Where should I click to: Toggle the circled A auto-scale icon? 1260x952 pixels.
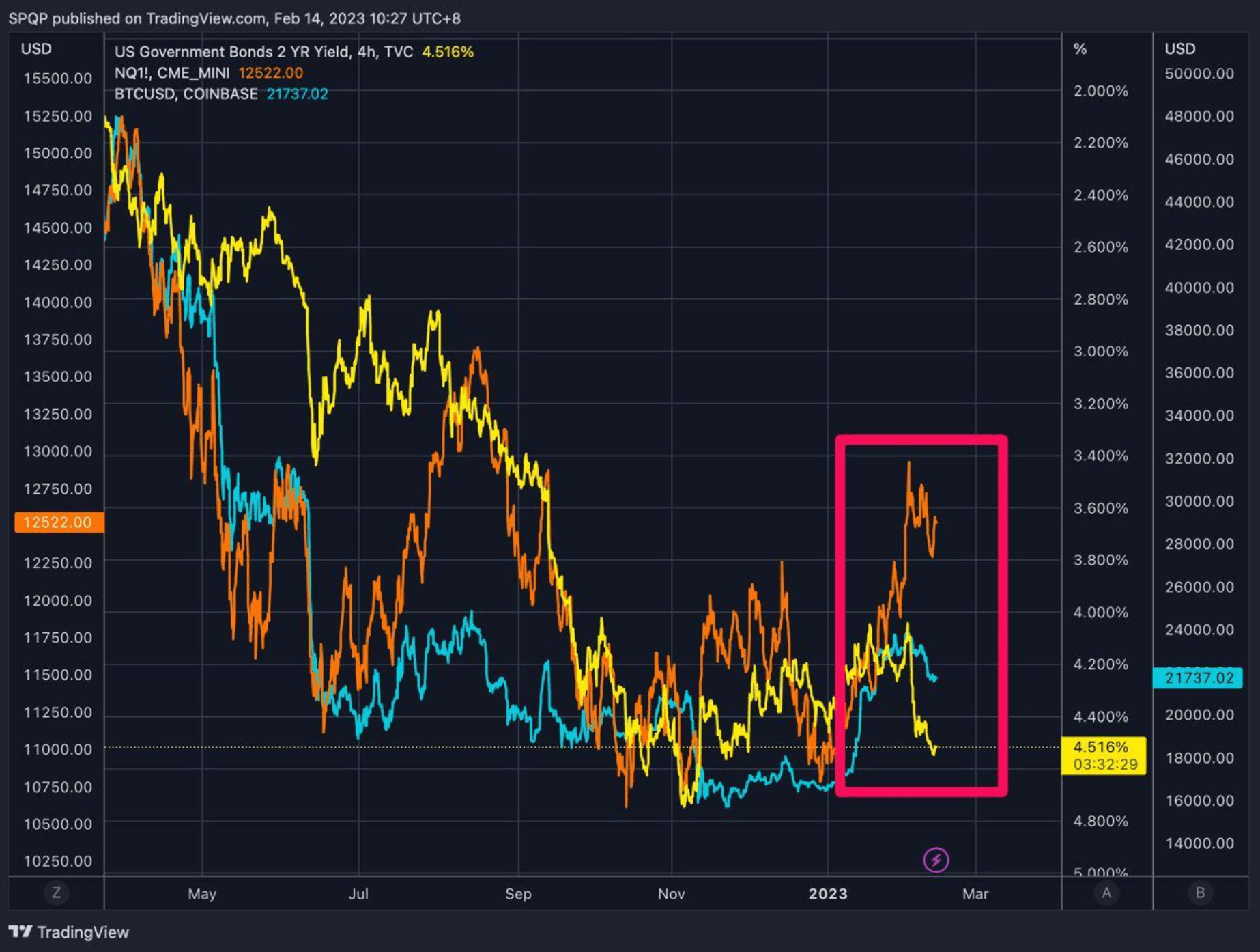click(x=1106, y=893)
